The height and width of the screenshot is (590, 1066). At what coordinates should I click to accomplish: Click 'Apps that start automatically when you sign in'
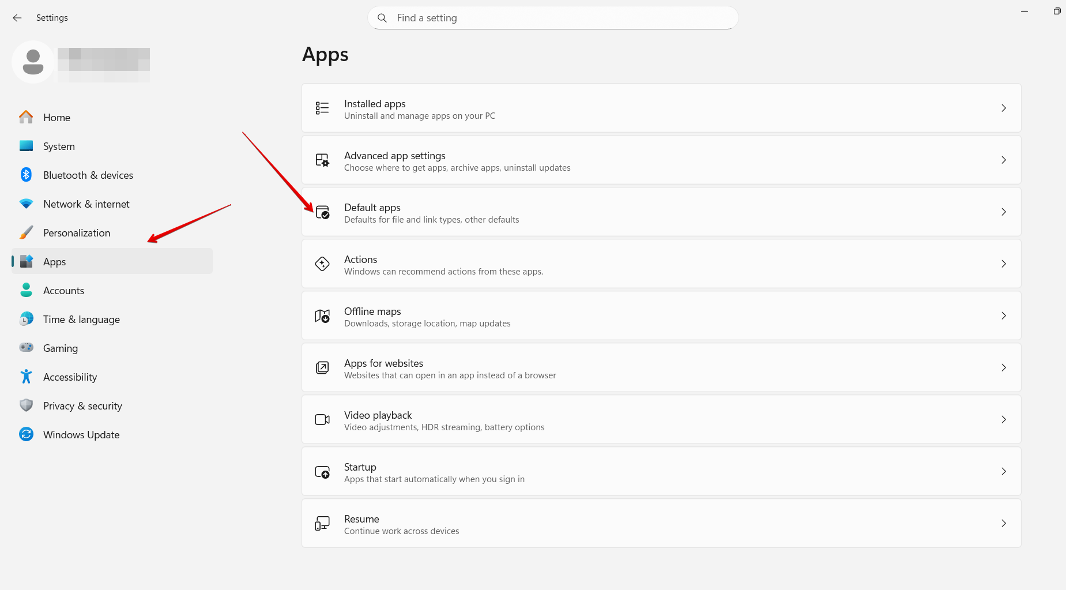pyautogui.click(x=434, y=479)
